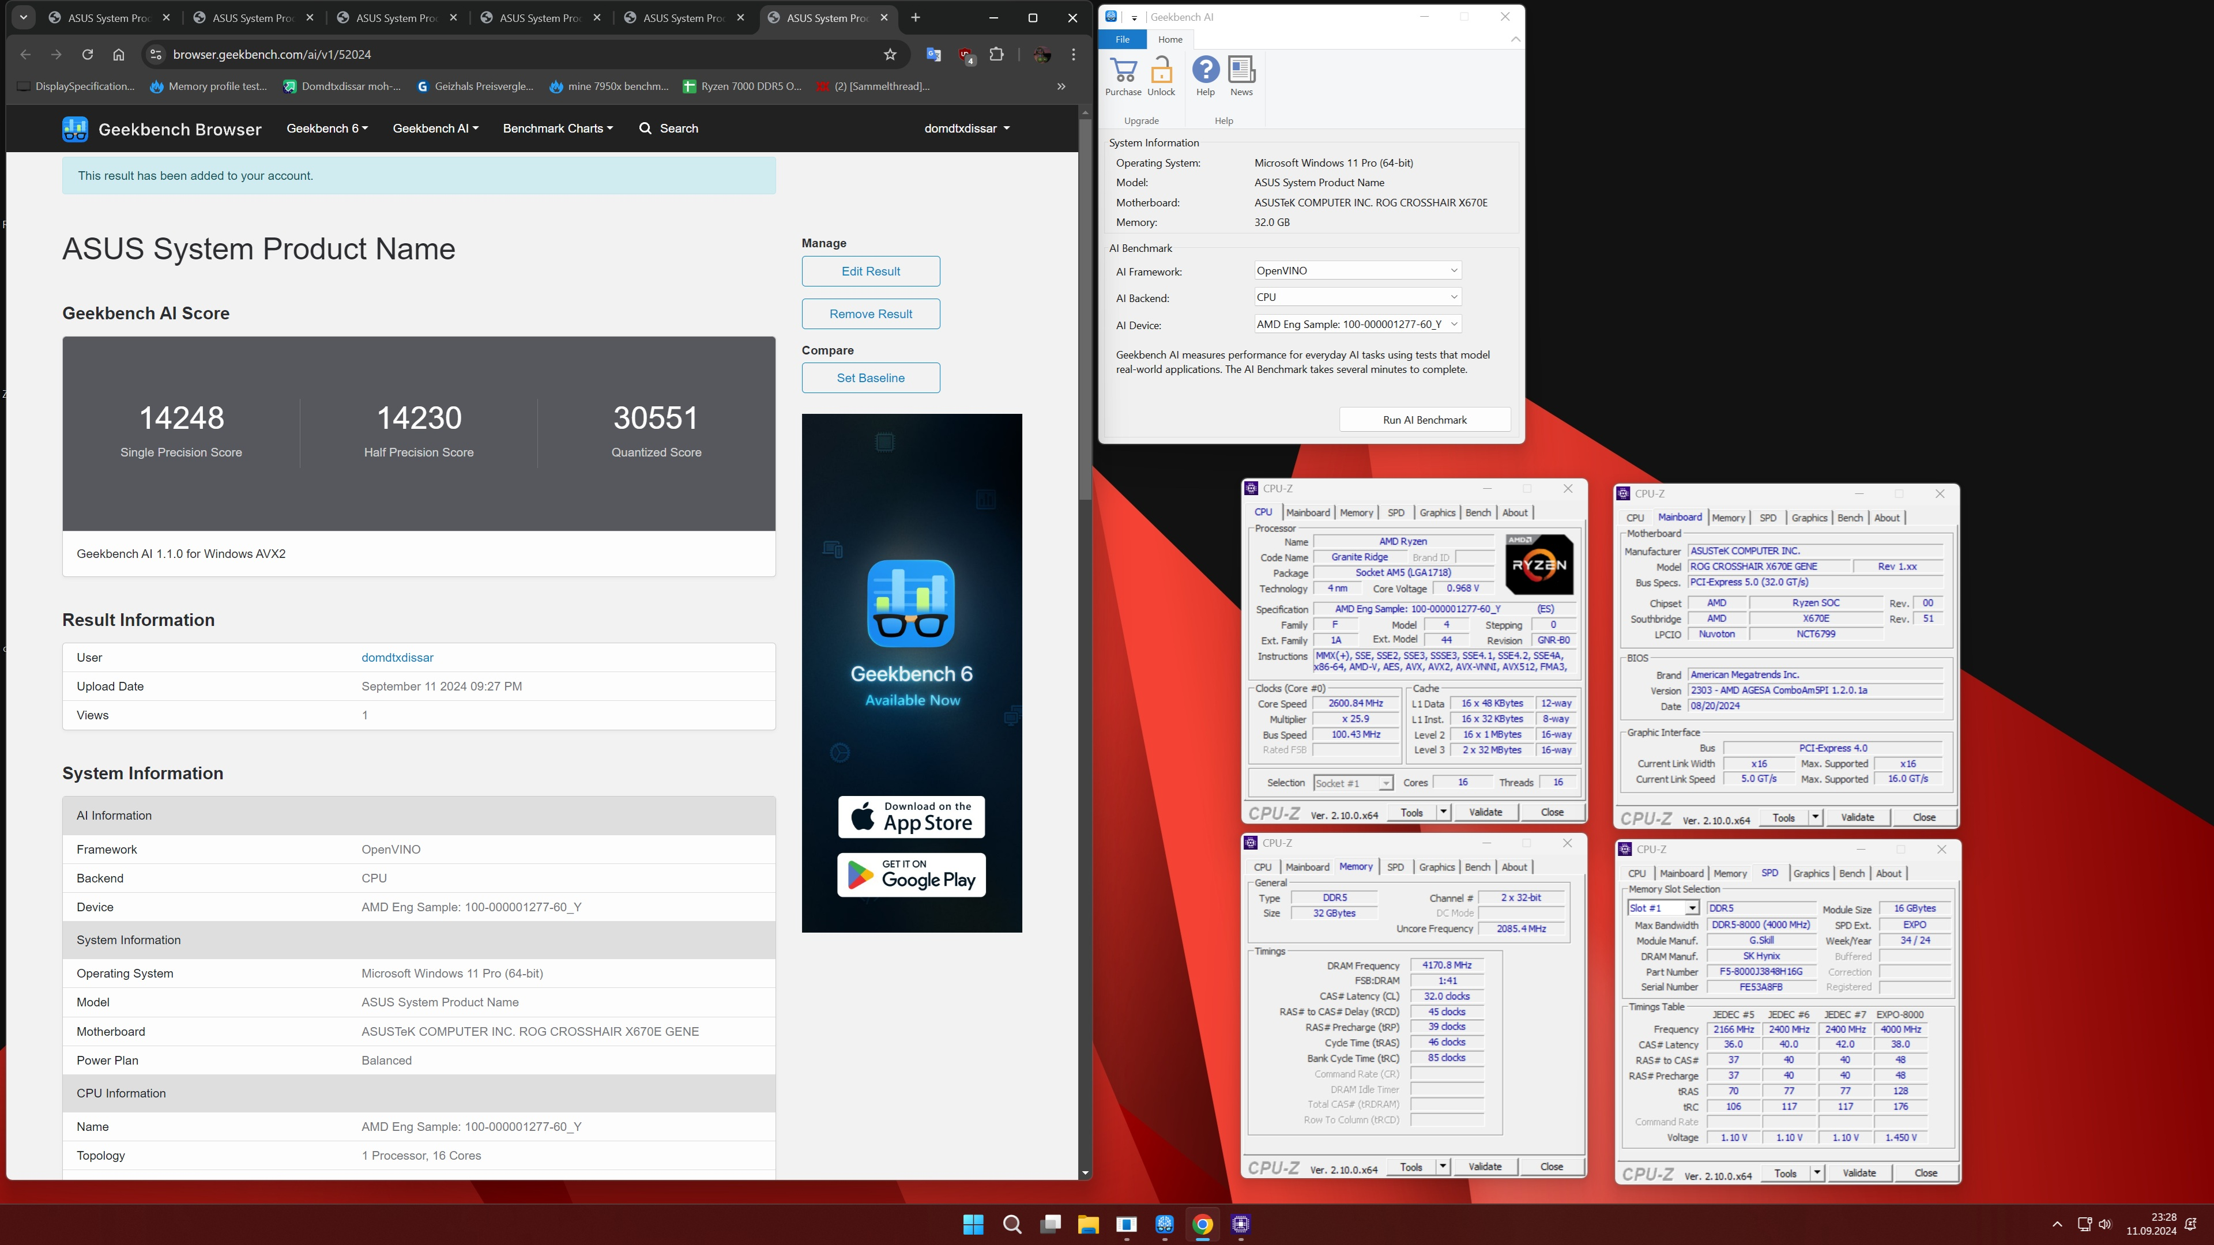
Task: Expand the Benchmark Charts dropdown
Action: [558, 129]
